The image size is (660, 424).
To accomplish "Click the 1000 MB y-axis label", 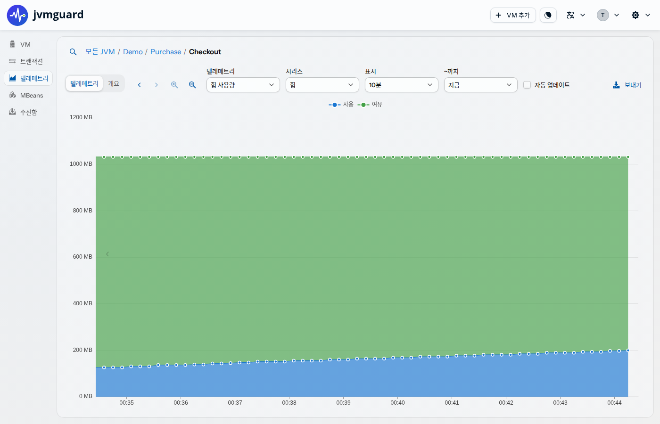I will point(81,164).
